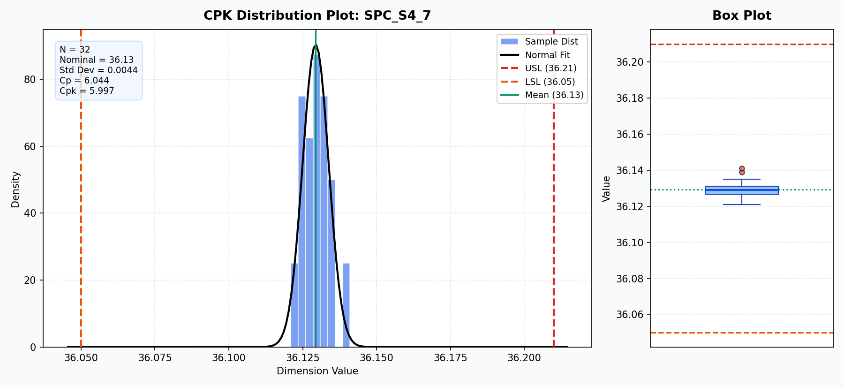
Task: Click the box plot tick label "36.14"
Action: 630,171
